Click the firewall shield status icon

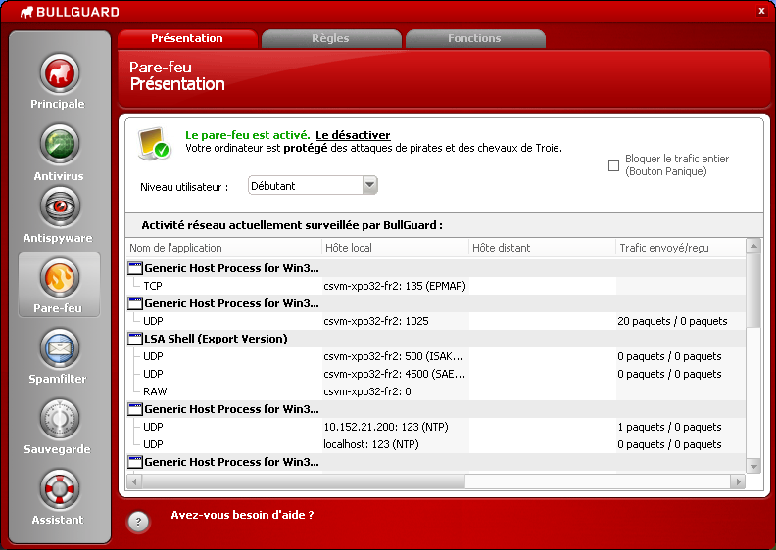tap(155, 144)
